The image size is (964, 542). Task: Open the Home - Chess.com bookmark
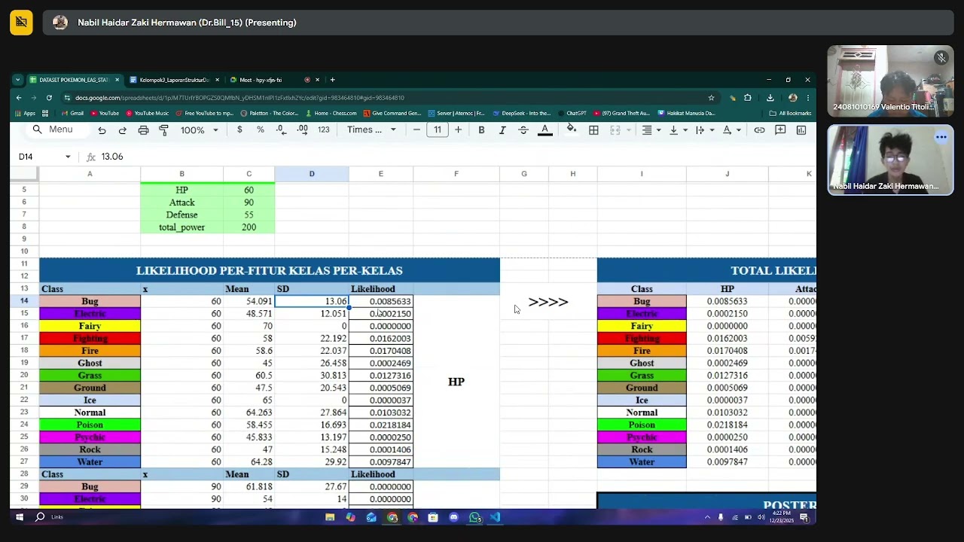331,114
